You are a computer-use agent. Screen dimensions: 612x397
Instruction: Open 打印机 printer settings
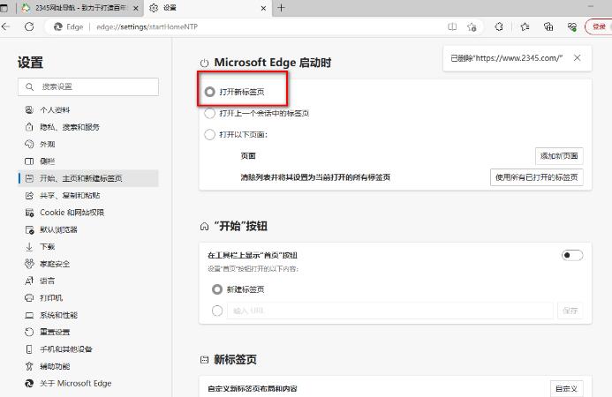(x=88, y=298)
